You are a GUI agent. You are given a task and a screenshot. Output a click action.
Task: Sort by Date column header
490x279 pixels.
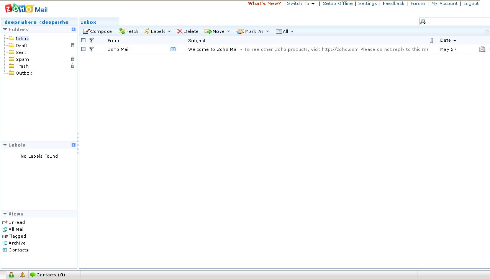point(448,40)
